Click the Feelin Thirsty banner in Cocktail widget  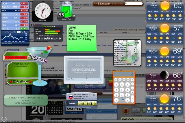(x=21, y=82)
